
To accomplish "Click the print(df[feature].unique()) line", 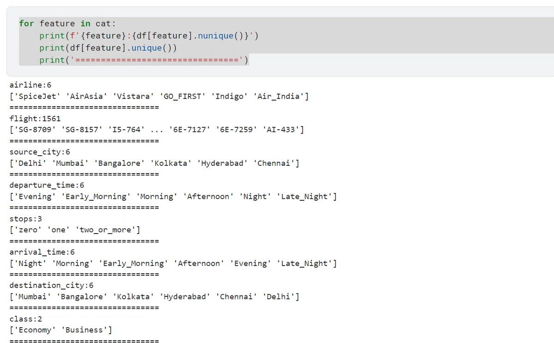I will (x=108, y=48).
